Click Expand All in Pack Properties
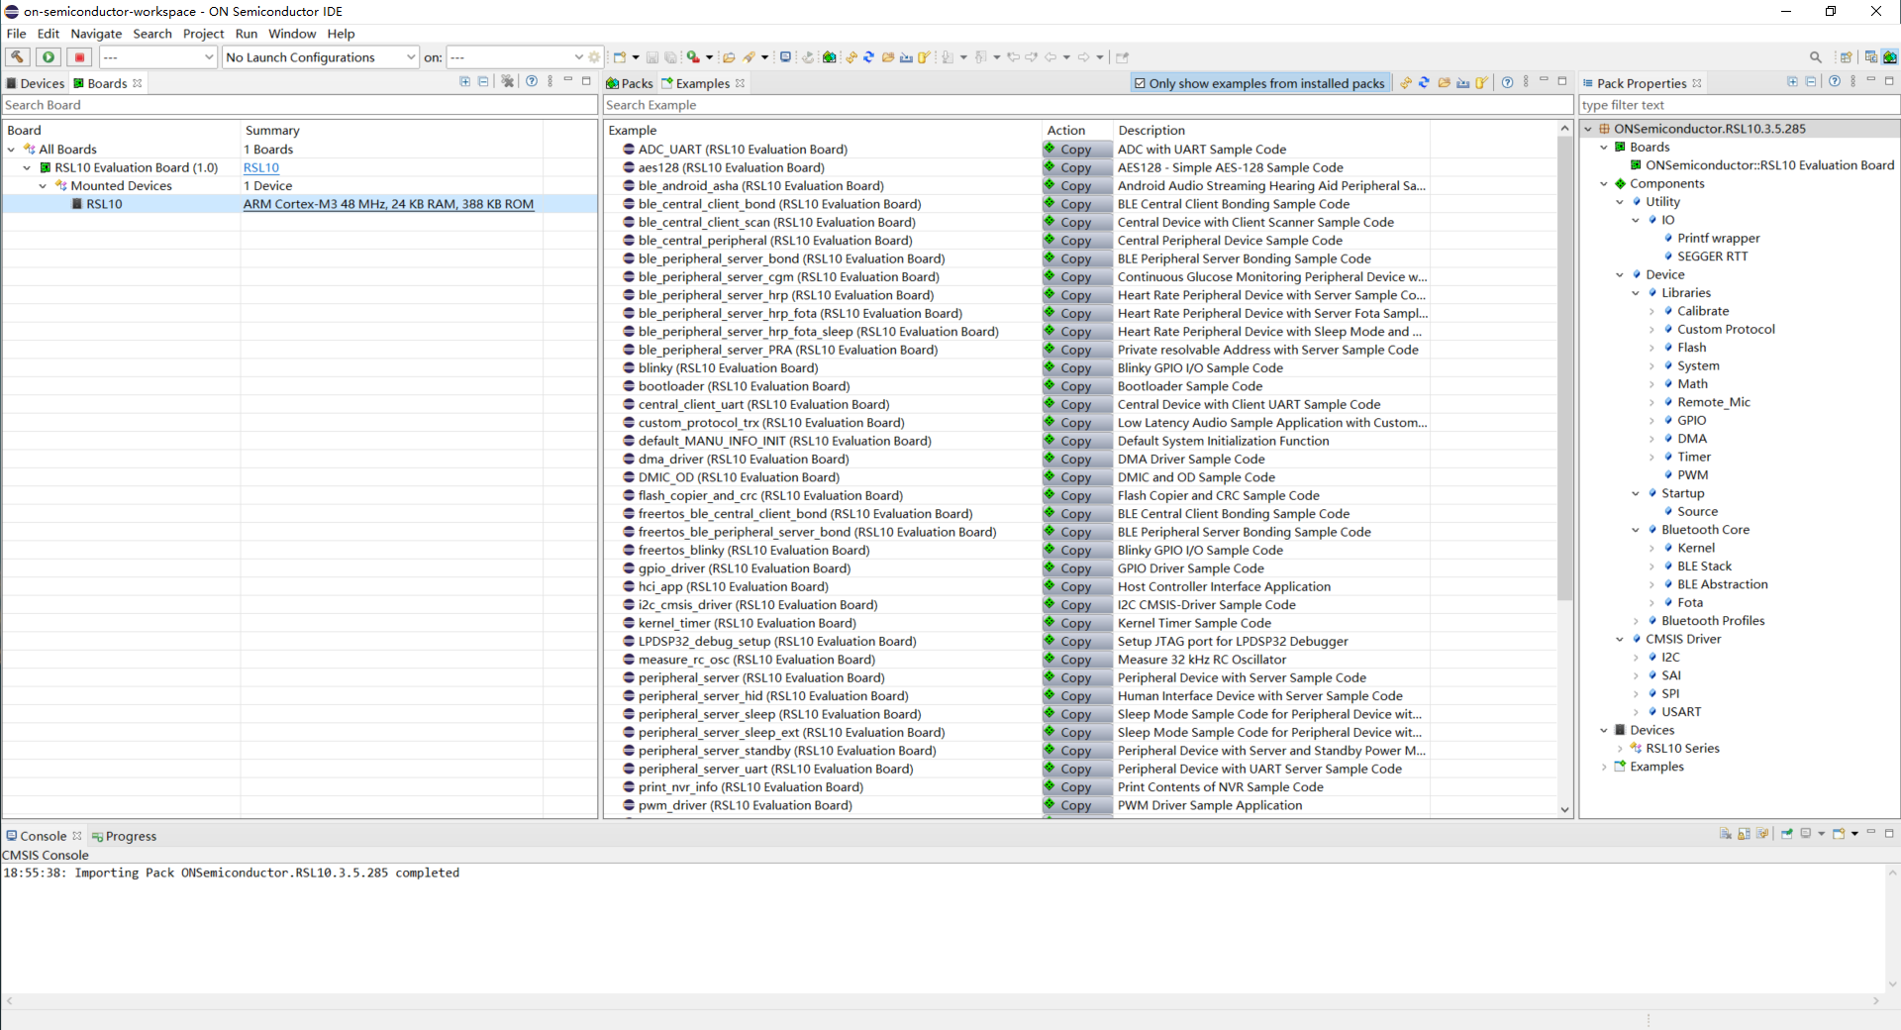Viewport: 1901px width, 1030px height. (1792, 81)
